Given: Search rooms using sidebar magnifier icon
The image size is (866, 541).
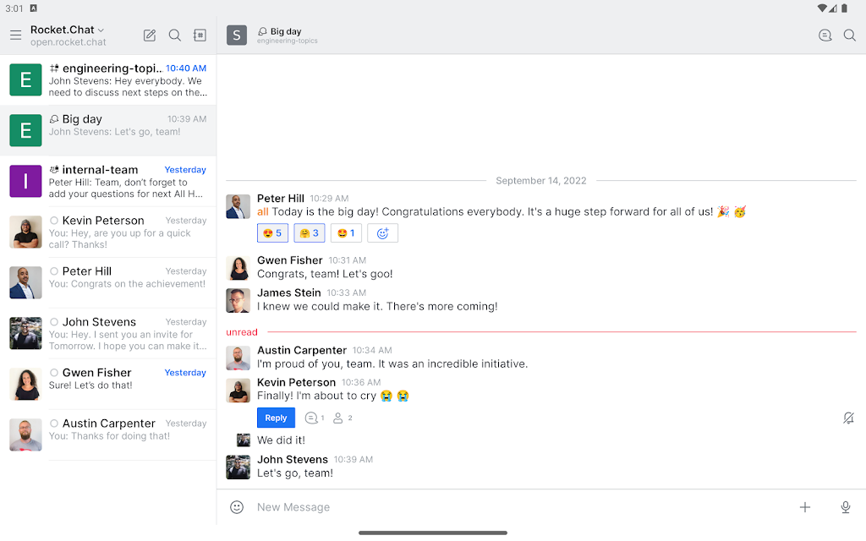Looking at the screenshot, I should click(x=175, y=36).
